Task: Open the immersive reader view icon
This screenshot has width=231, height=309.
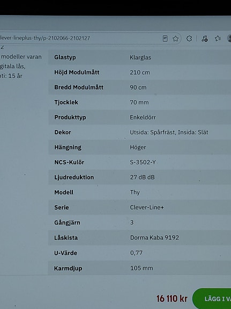Action: [165, 39]
